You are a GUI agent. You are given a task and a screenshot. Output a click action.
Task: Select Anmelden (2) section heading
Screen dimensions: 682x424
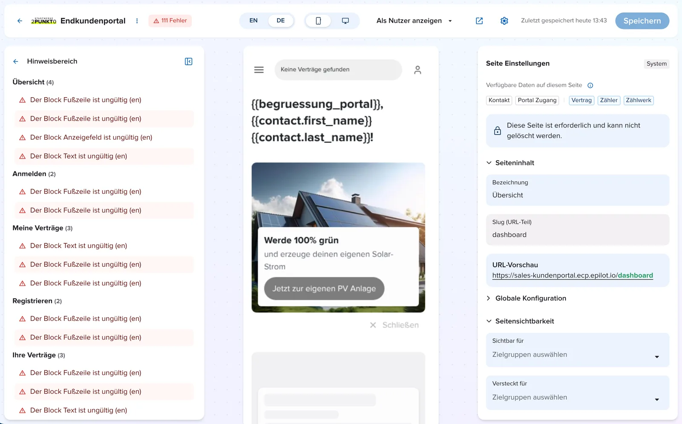[34, 174]
